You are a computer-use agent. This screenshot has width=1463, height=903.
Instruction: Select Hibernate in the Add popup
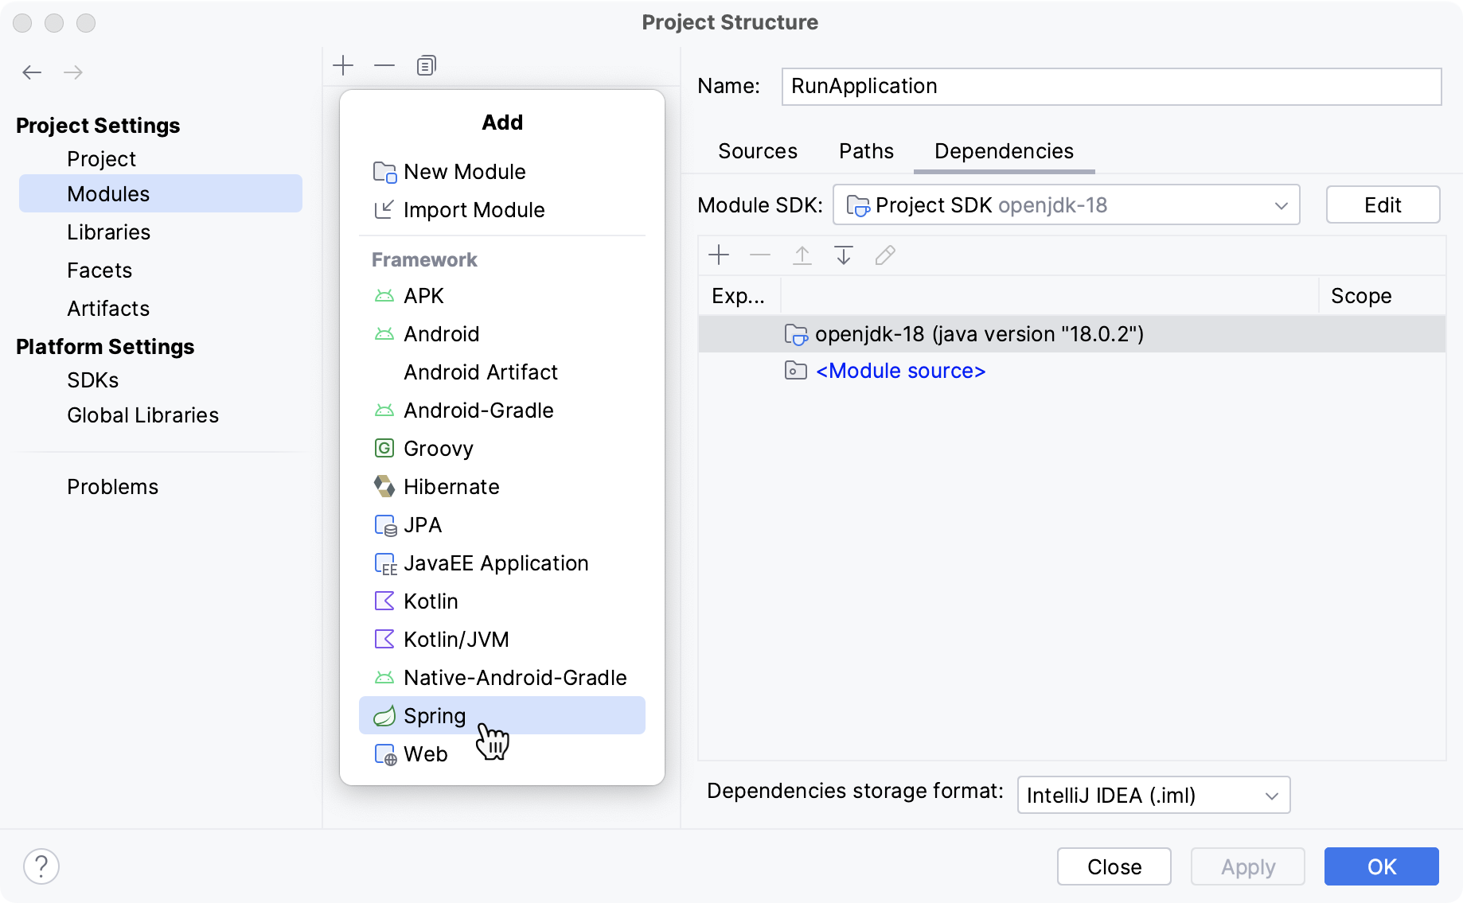point(451,487)
